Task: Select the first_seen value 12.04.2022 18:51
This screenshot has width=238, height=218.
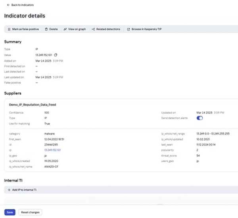Action: [x=54, y=139]
